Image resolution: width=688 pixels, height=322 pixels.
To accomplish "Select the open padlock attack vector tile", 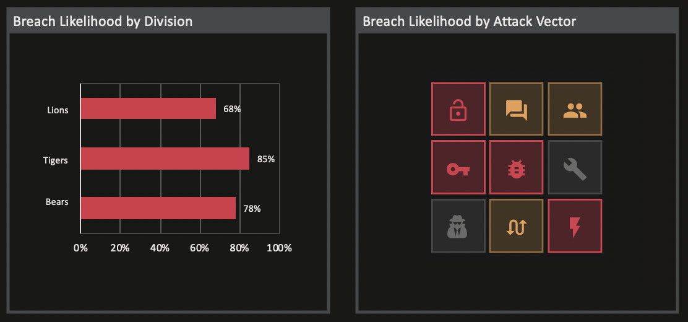I will coord(458,109).
